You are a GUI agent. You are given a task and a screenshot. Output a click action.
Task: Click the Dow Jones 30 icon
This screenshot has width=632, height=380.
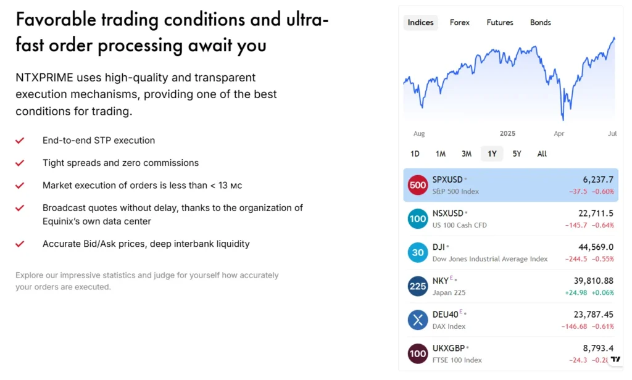[418, 252]
